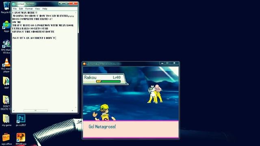Click the "Lv60" level text
The width and height of the screenshot is (260, 146).
(117, 77)
